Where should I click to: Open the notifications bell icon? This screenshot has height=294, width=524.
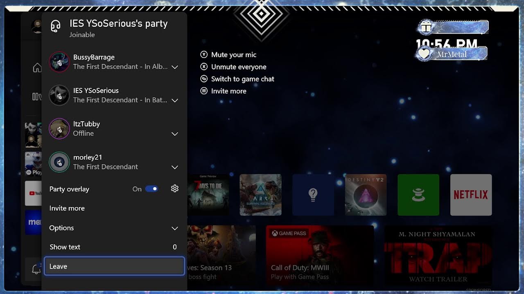click(36, 269)
